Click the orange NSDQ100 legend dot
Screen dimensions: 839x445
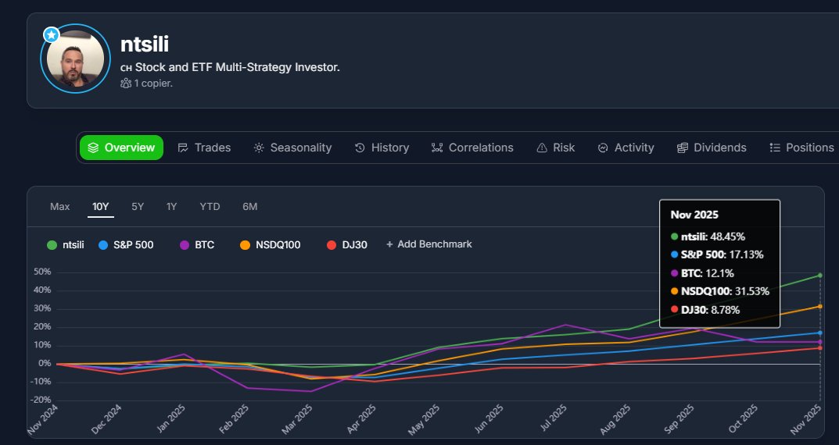[245, 245]
